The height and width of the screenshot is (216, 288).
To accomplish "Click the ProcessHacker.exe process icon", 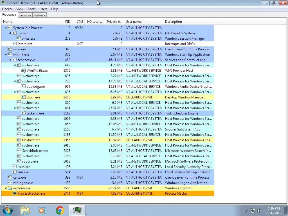I will [14, 193].
